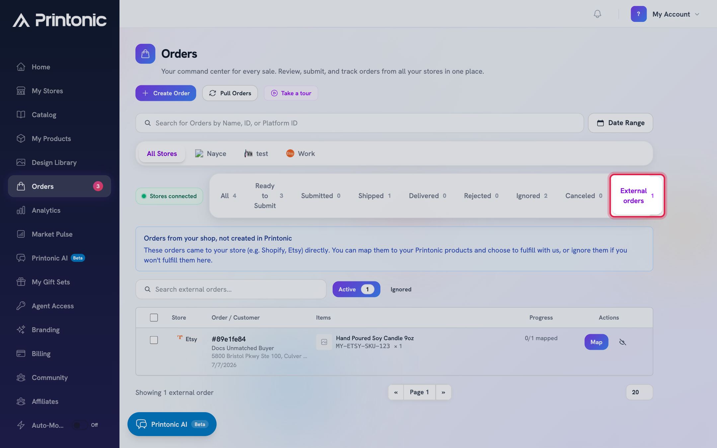Open the floating Printonic AI Beta chat
Image resolution: width=717 pixels, height=448 pixels.
tap(172, 424)
